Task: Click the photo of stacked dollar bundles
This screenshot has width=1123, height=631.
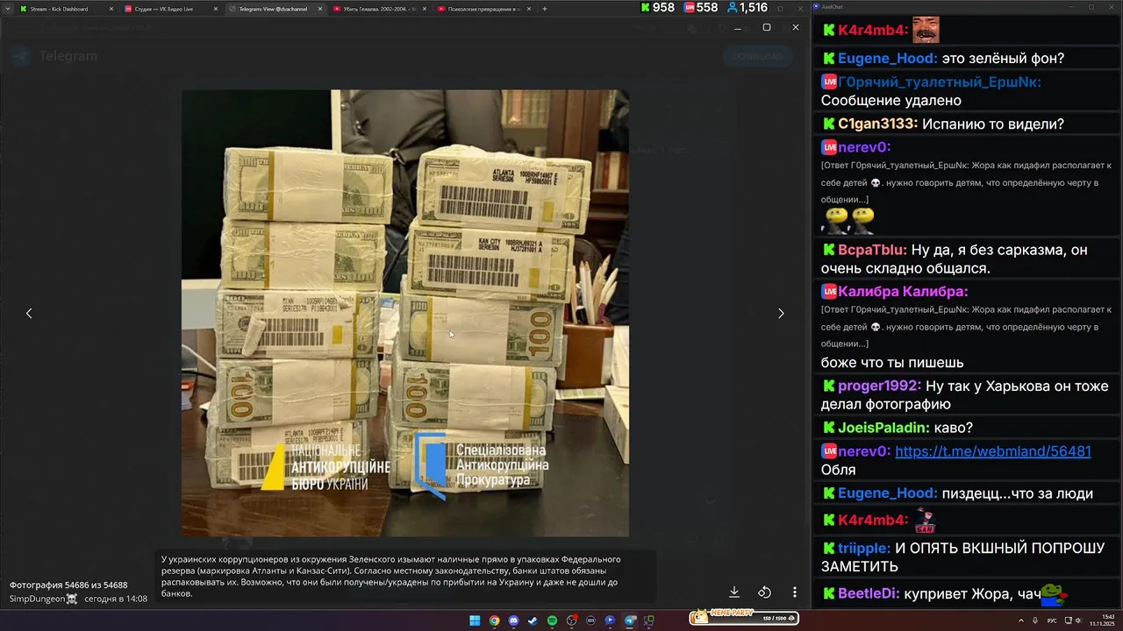Action: 405,313
